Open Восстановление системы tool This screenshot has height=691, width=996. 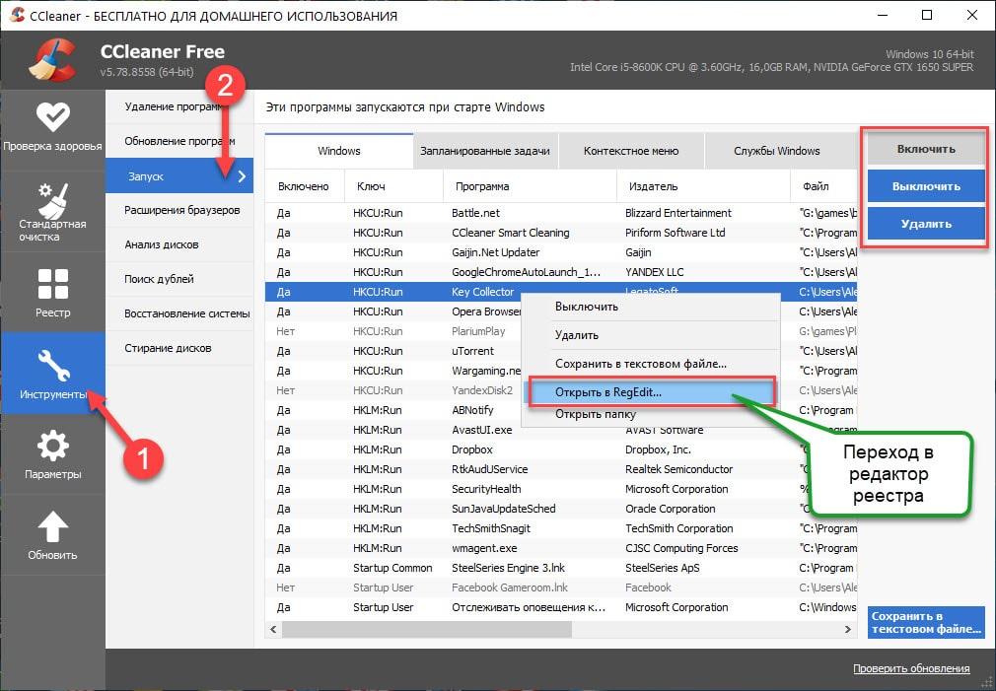[x=179, y=313]
